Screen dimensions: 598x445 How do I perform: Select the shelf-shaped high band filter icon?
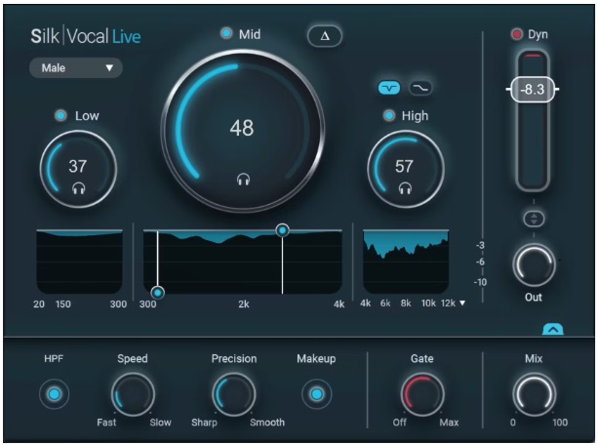click(420, 88)
